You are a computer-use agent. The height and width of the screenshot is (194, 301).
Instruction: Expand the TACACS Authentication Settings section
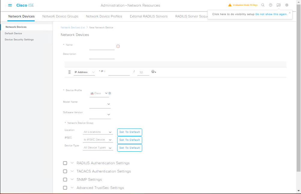coord(72,171)
